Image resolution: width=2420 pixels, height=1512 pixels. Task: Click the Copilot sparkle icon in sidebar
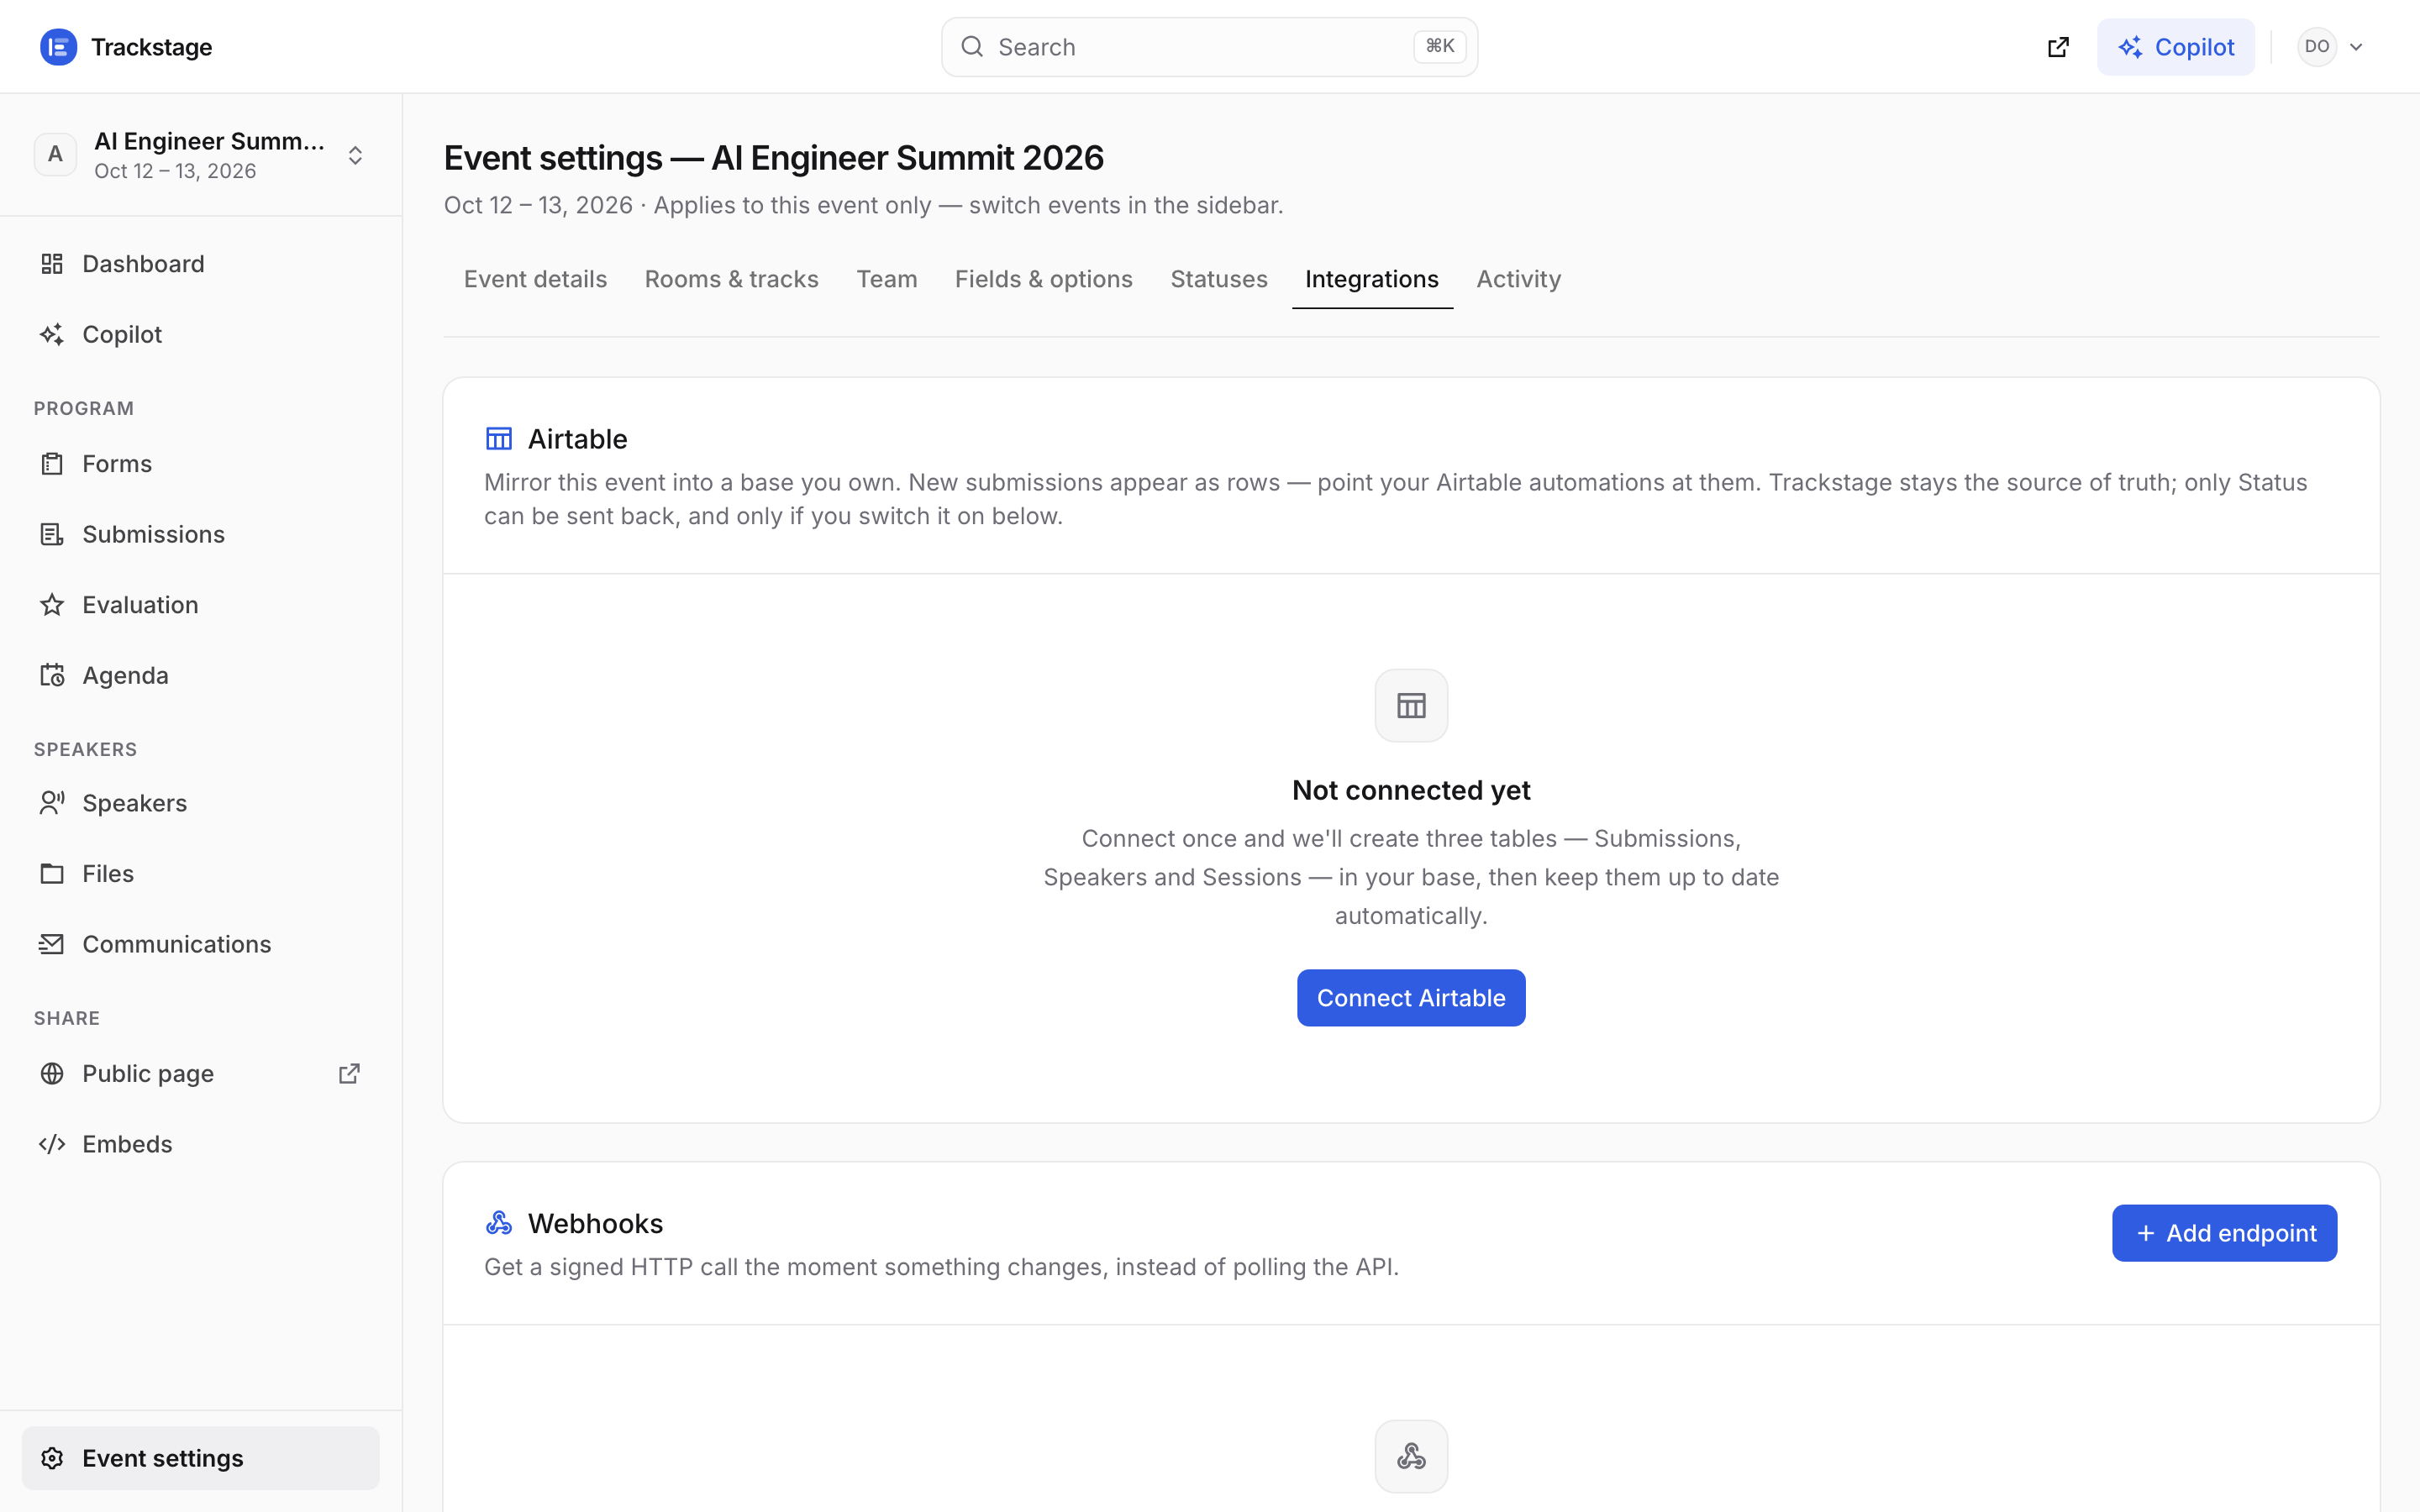click(52, 334)
